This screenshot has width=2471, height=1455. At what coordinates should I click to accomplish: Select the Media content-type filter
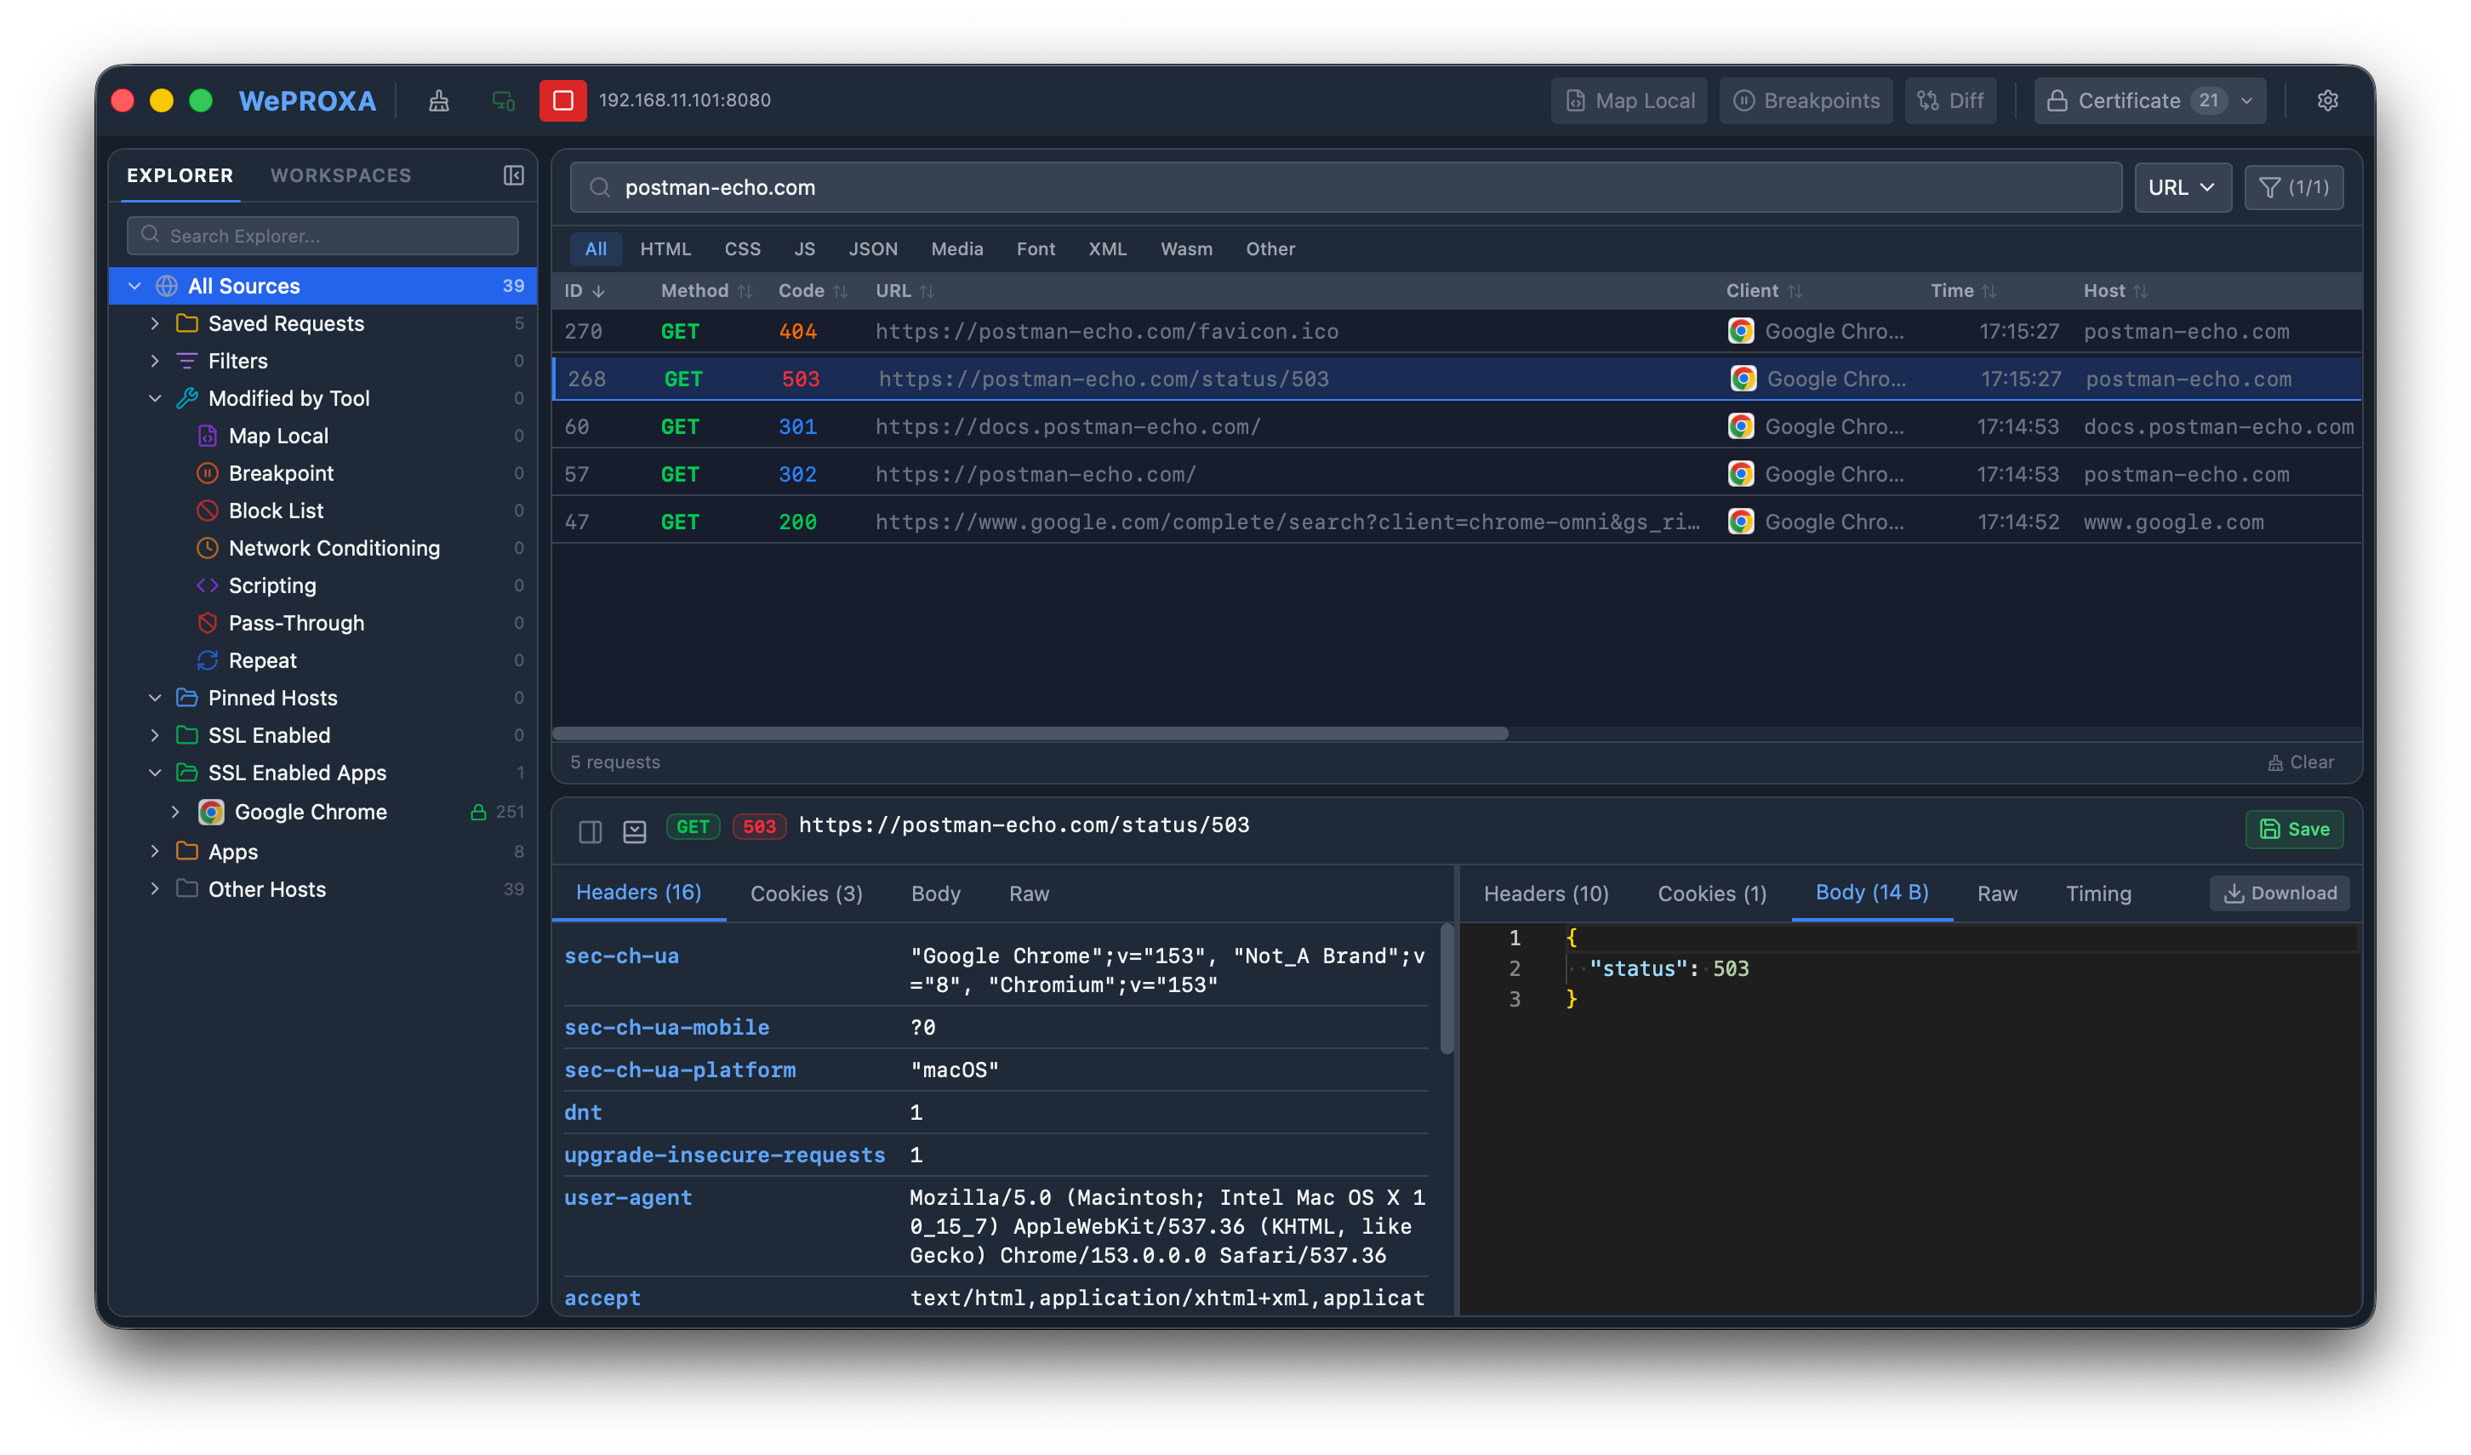pos(957,249)
